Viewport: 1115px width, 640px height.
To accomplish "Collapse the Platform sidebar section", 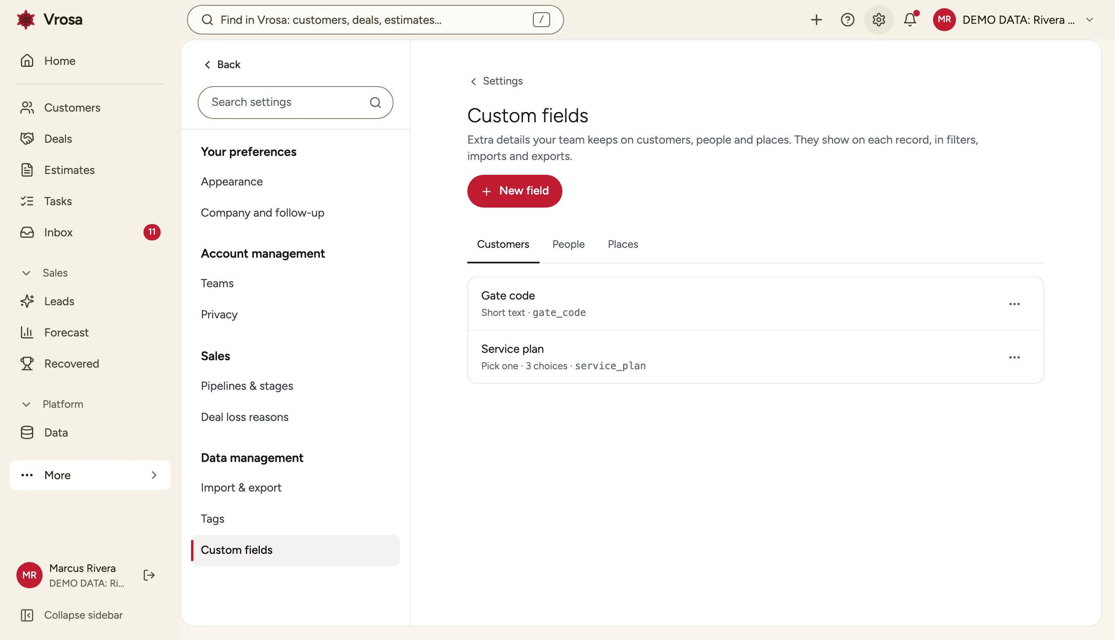I will [52, 405].
